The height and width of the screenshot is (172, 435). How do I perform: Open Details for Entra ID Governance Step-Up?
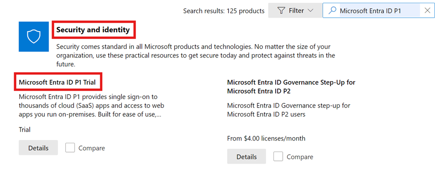pyautogui.click(x=247, y=157)
